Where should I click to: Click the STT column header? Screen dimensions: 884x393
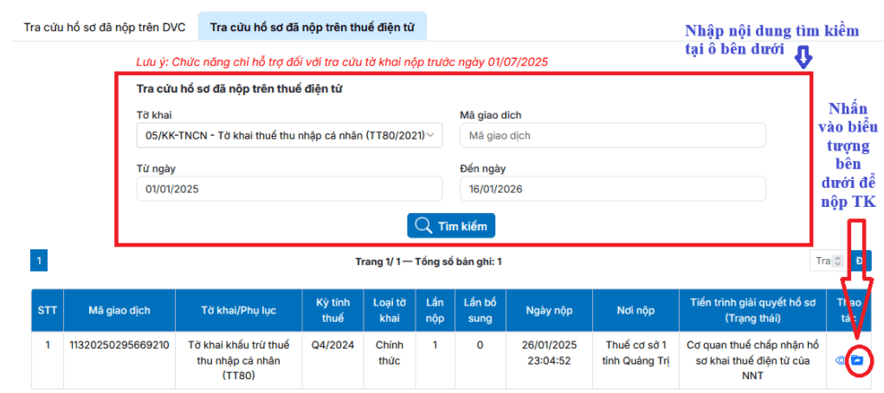47,311
